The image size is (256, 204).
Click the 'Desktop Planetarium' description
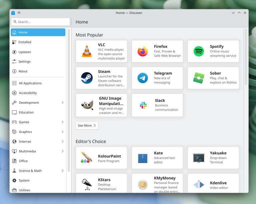[107, 187]
